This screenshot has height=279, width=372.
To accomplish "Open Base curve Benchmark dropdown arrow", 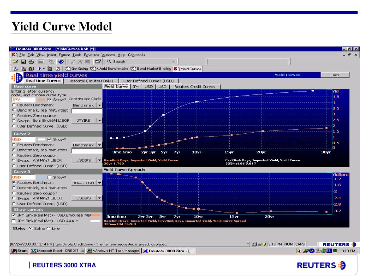I will tap(100, 105).
